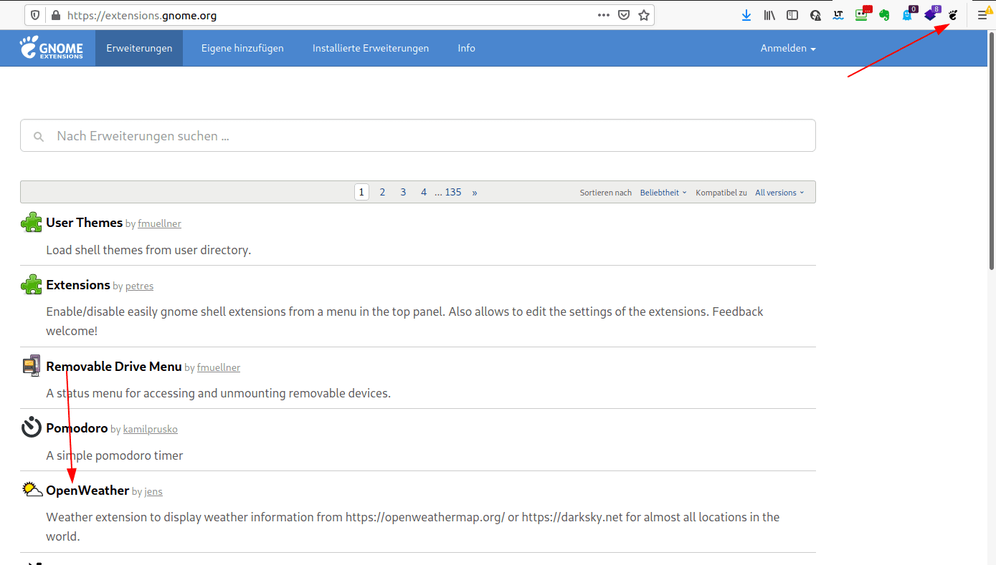Open the OpenWeather extension link
The height and width of the screenshot is (565, 996).
coord(87,491)
